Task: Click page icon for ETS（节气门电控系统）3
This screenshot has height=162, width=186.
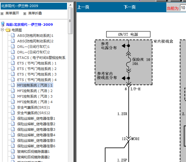Action: [13, 74]
